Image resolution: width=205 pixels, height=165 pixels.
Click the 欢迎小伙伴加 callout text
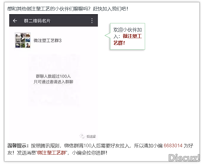click(x=128, y=30)
